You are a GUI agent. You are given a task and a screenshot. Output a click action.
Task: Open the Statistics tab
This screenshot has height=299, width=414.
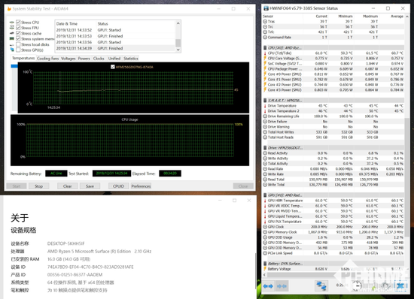[x=131, y=59]
